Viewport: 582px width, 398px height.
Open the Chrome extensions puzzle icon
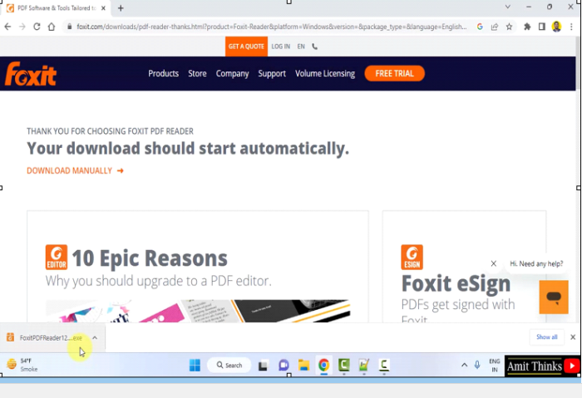[527, 27]
